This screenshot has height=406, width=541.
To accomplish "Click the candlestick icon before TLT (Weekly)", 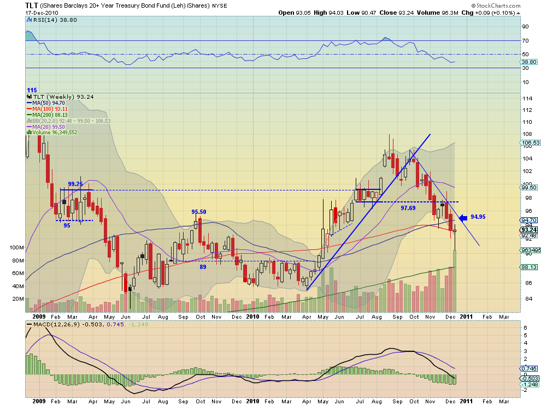I will [x=30, y=97].
